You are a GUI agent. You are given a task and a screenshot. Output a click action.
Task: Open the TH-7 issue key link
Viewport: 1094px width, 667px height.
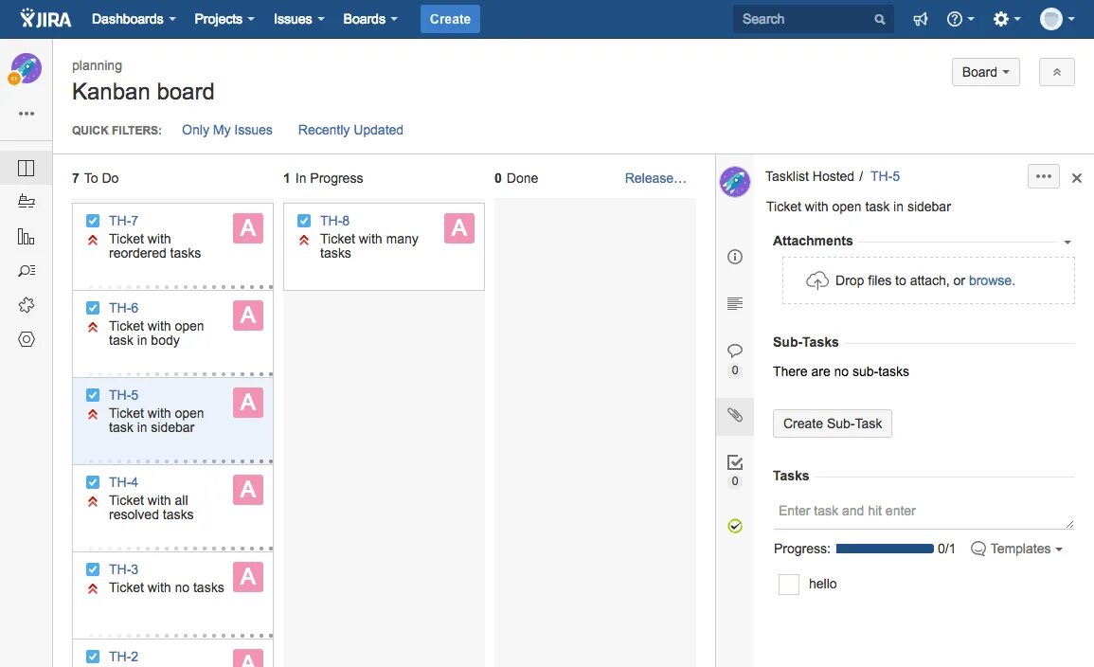coord(123,221)
